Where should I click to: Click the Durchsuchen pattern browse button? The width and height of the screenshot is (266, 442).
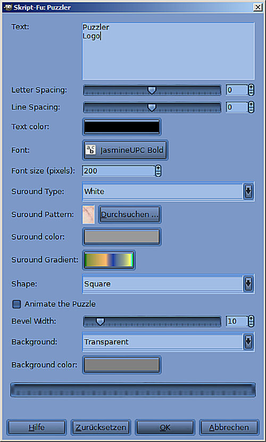click(129, 215)
